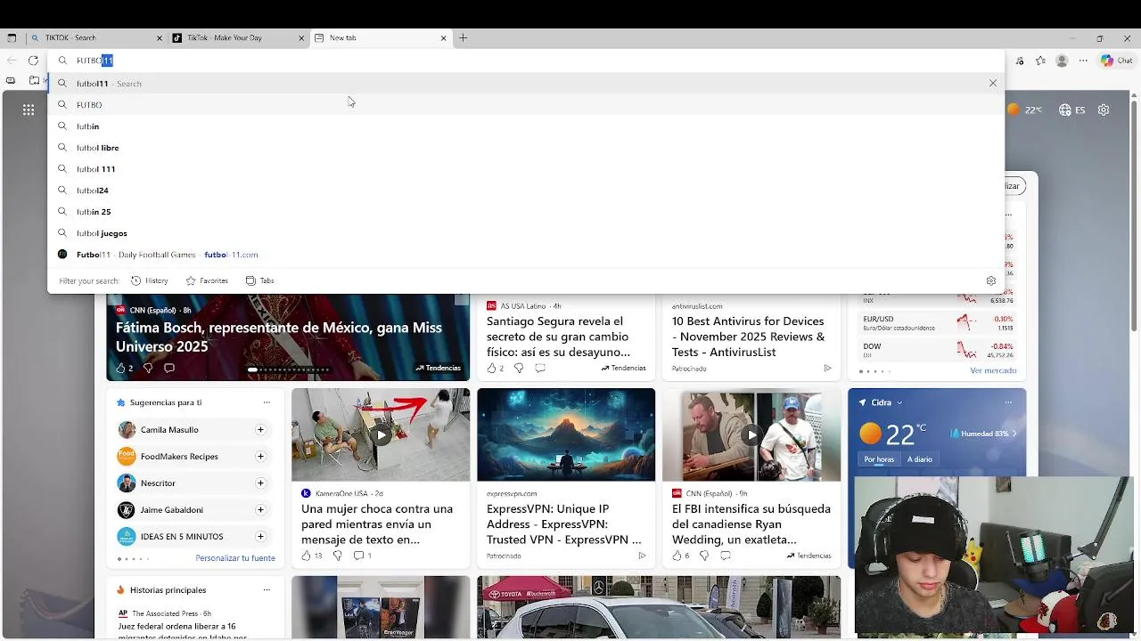Click 'Ver mercado' link
The image size is (1141, 641).
(x=993, y=370)
